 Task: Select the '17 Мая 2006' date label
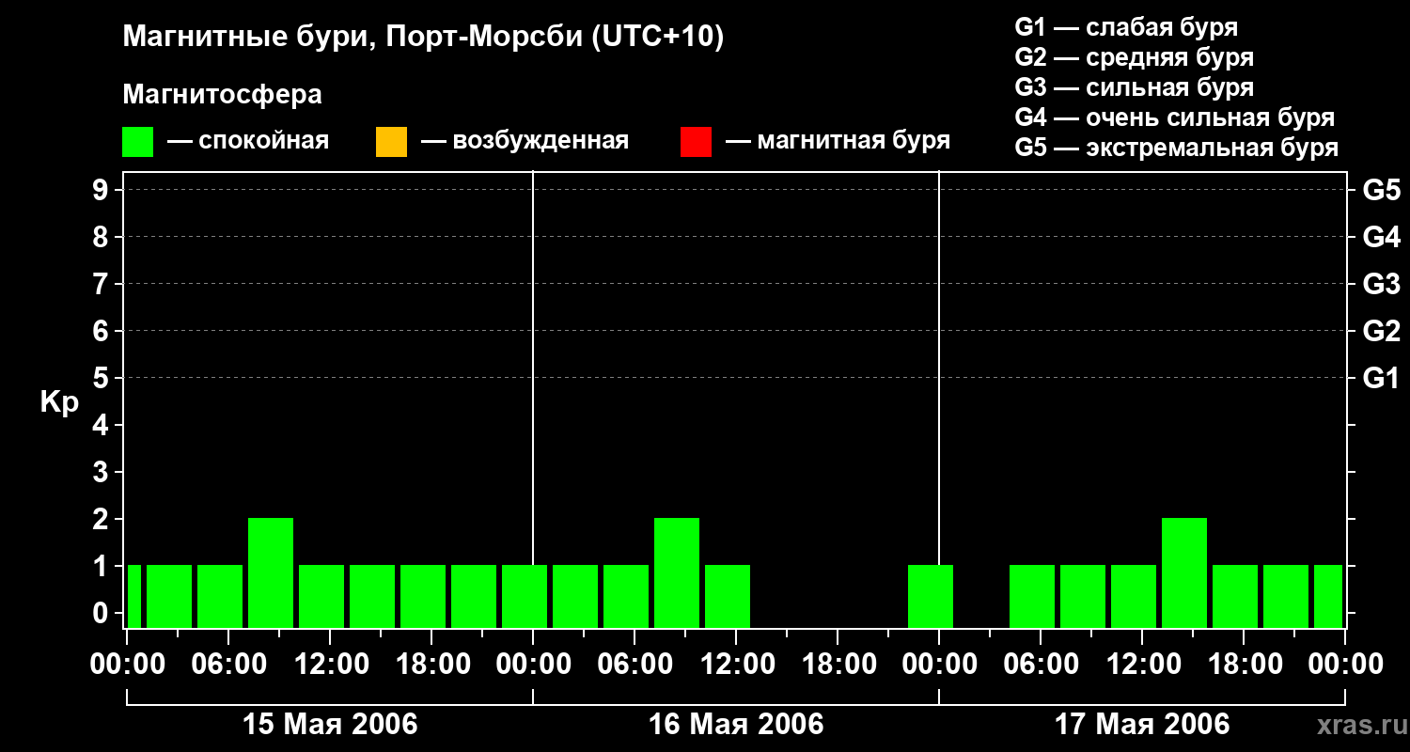1142,725
